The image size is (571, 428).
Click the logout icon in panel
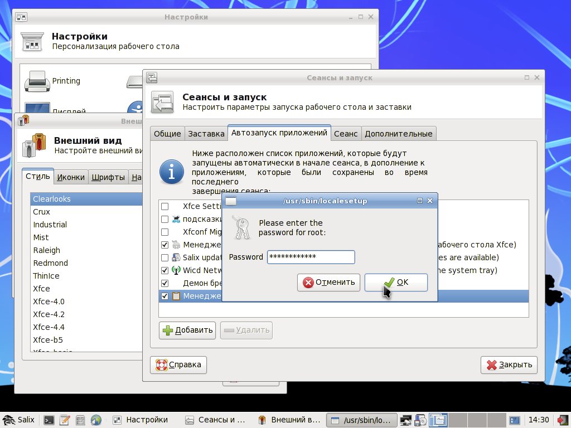coord(562,420)
